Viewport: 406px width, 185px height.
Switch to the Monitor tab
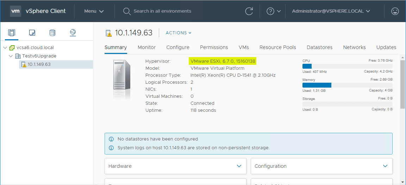(146, 48)
